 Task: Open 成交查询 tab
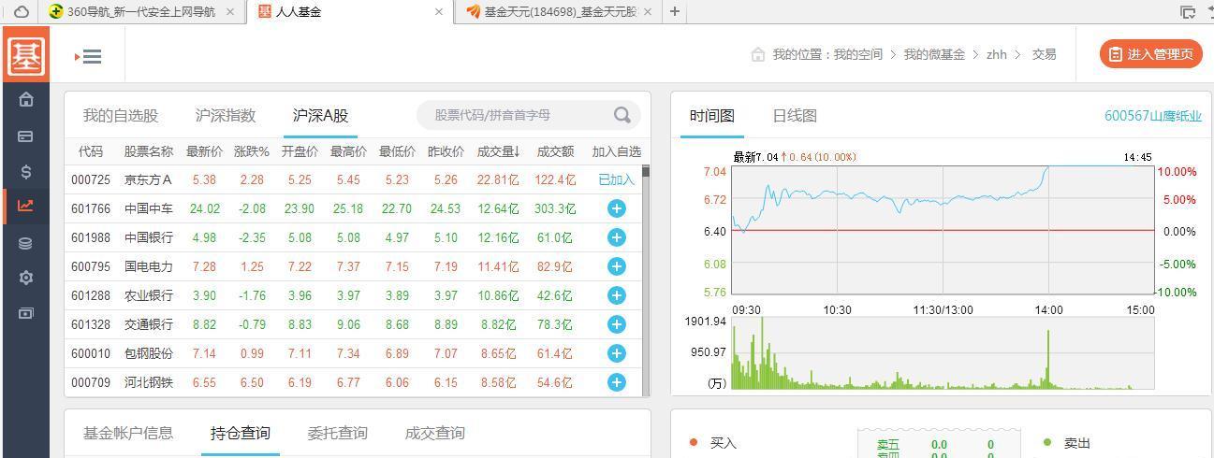pos(435,433)
